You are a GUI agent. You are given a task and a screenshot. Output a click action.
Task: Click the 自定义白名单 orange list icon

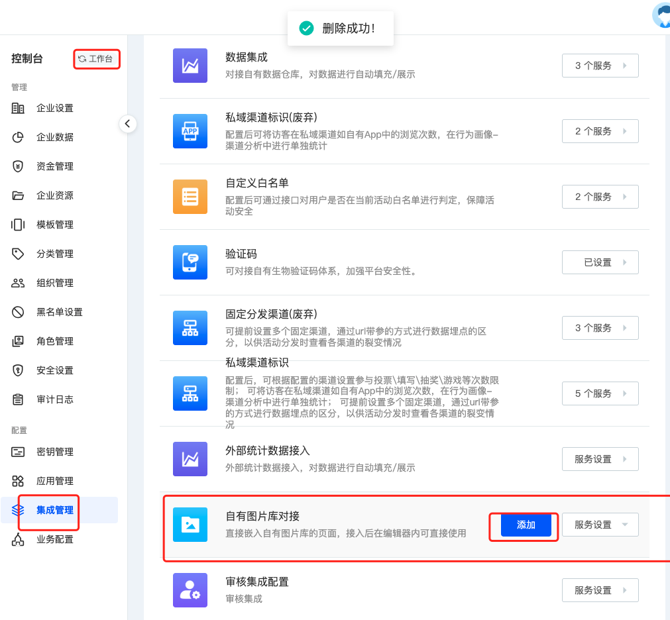(x=190, y=197)
